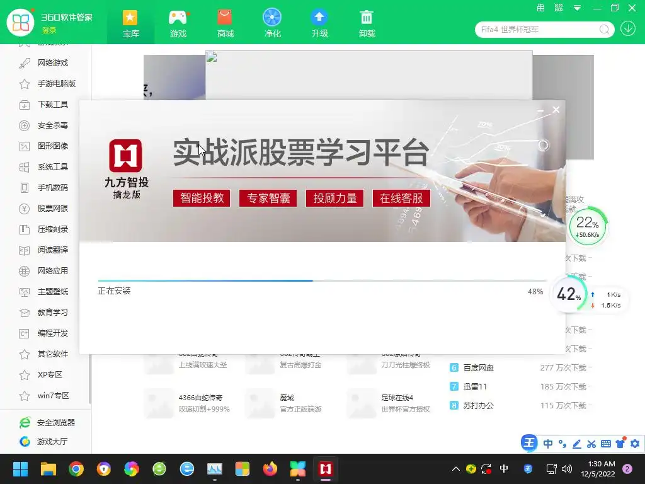Click the installer progress bar

(322, 280)
